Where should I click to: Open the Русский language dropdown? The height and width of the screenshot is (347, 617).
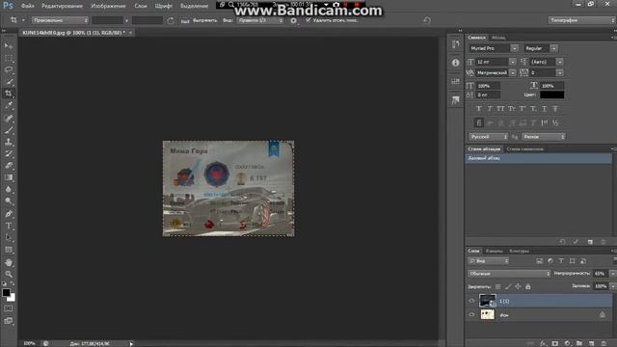489,137
